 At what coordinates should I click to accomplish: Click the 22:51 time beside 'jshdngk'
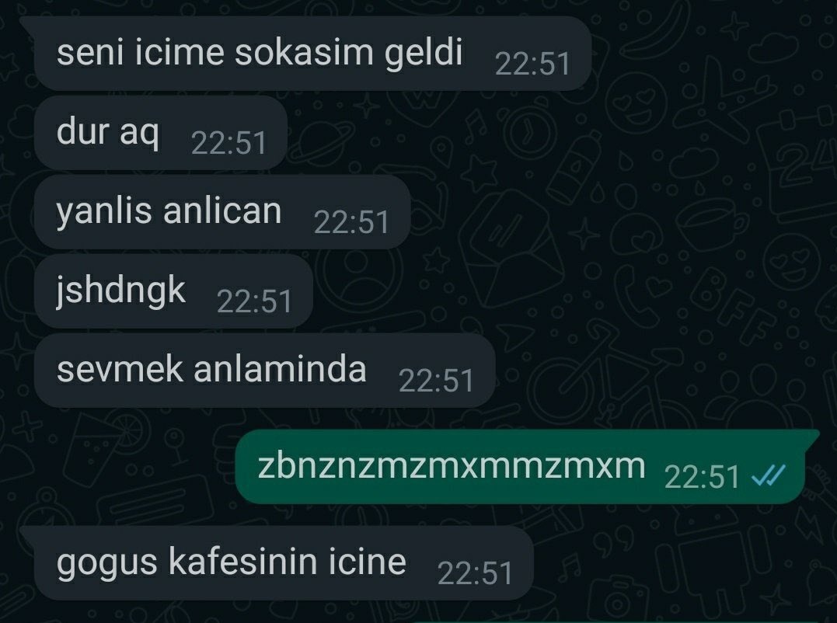coord(255,302)
